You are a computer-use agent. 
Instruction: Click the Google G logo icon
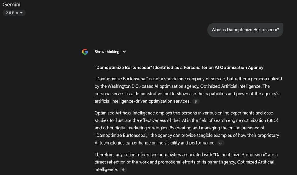click(85, 52)
